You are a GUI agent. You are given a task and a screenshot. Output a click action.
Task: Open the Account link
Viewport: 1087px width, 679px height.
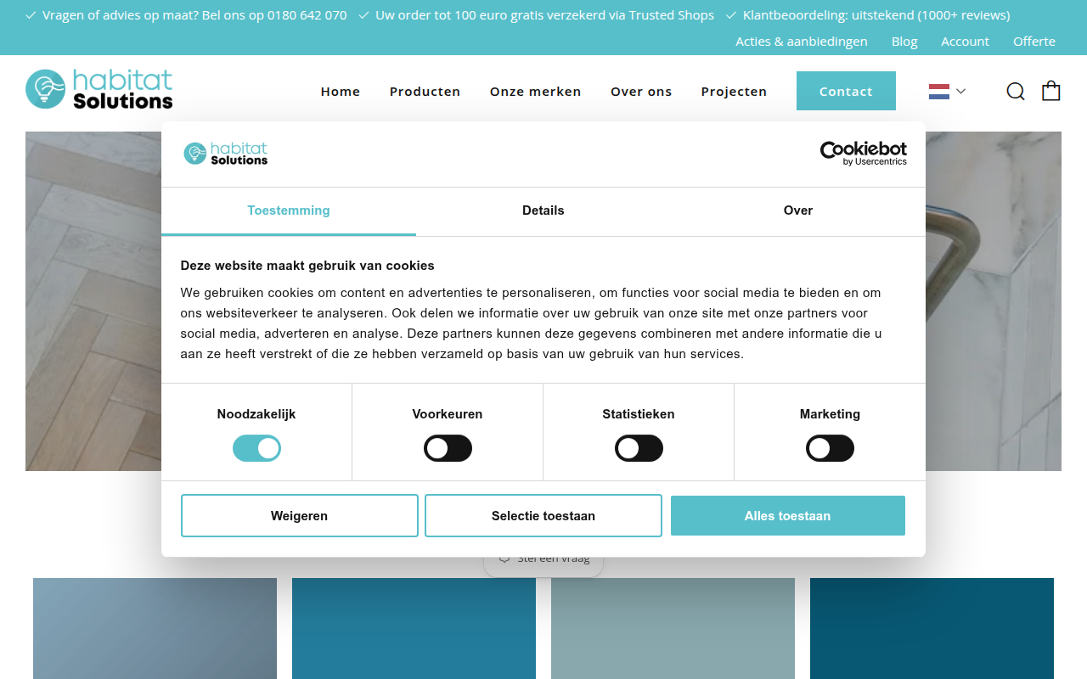tap(965, 41)
